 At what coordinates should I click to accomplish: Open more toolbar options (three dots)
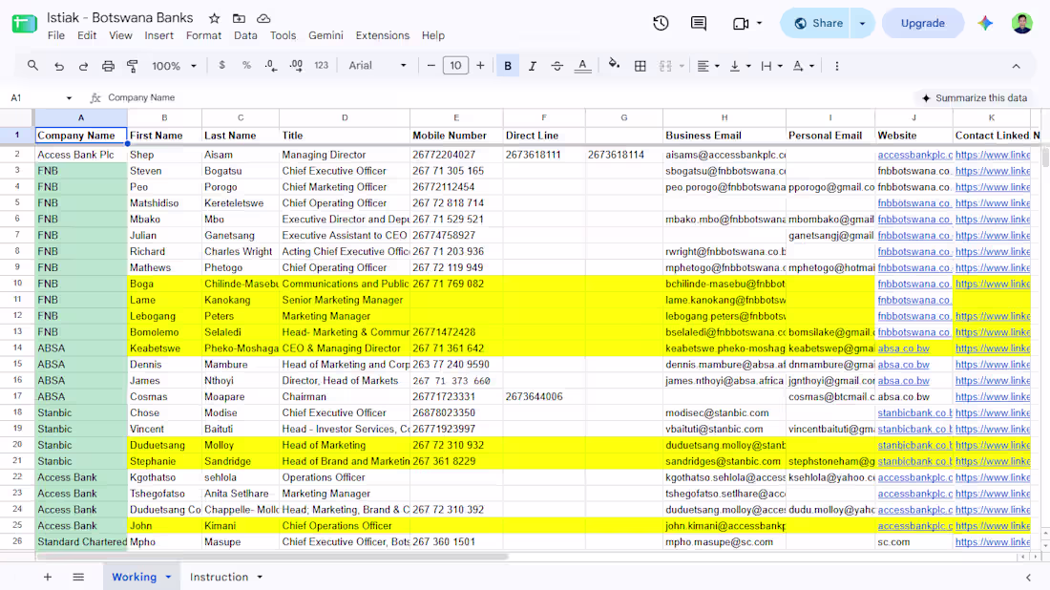pos(836,66)
